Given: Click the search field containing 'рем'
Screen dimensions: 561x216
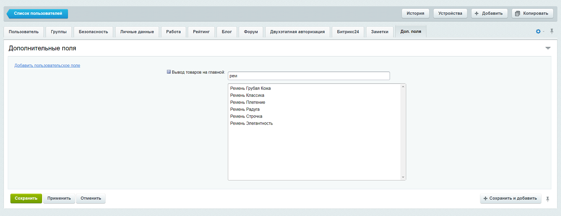Looking at the screenshot, I should pyautogui.click(x=309, y=76).
